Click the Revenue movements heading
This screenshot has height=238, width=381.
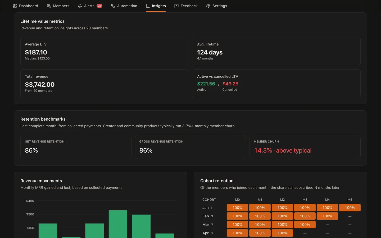[41, 181]
